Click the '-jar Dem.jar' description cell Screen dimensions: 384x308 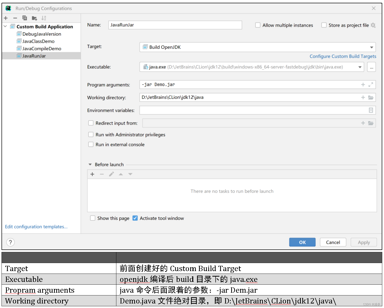point(249,290)
